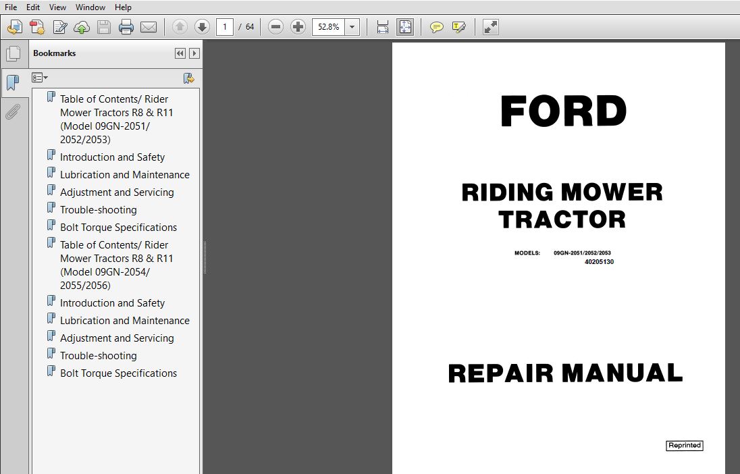Click the 'FORD' title on page
This screenshot has height=474, width=740.
[564, 111]
